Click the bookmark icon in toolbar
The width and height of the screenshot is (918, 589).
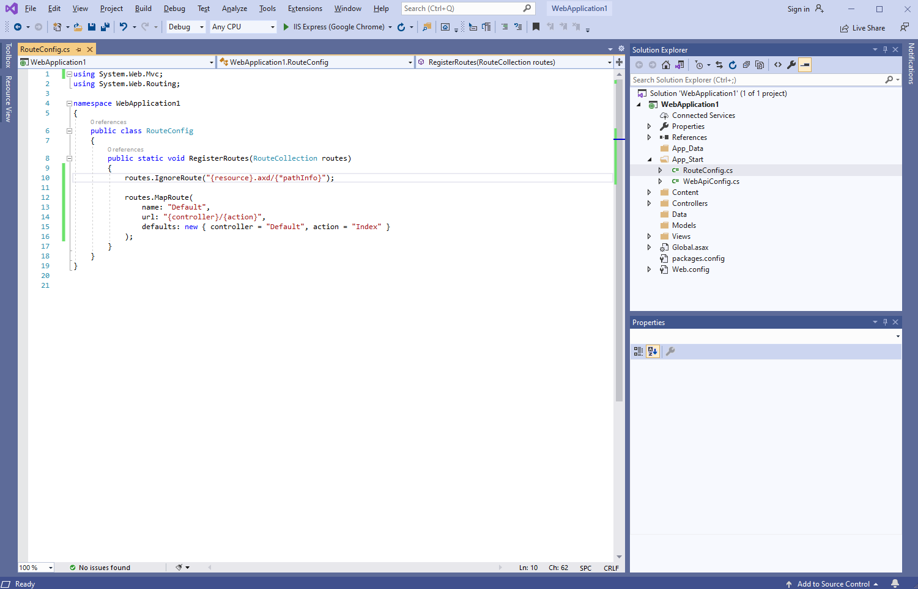point(536,27)
